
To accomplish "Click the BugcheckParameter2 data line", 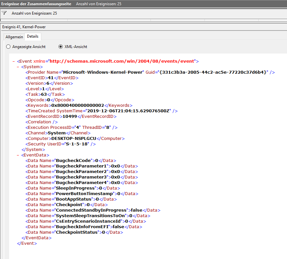I will click(x=82, y=172).
